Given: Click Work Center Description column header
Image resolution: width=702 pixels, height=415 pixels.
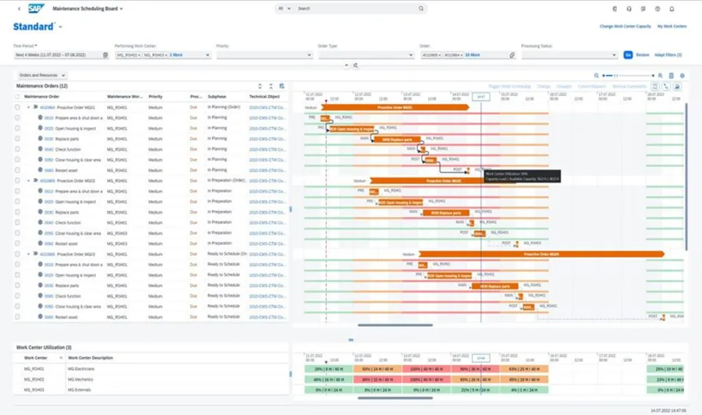Looking at the screenshot, I should click(x=90, y=357).
